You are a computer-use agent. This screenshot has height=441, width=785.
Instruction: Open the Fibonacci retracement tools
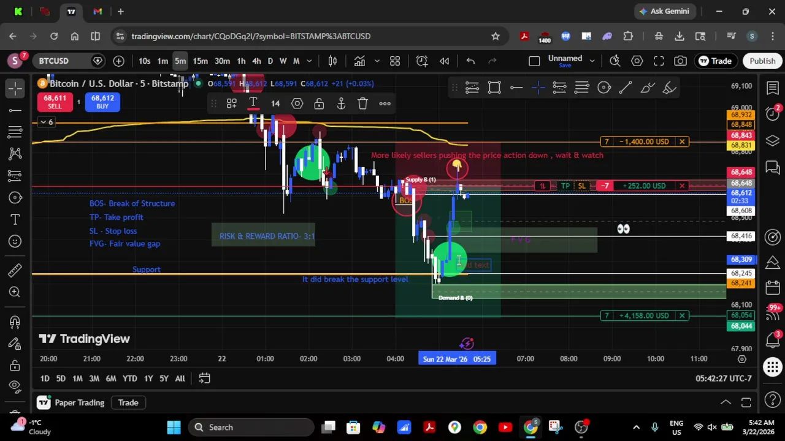(x=15, y=132)
